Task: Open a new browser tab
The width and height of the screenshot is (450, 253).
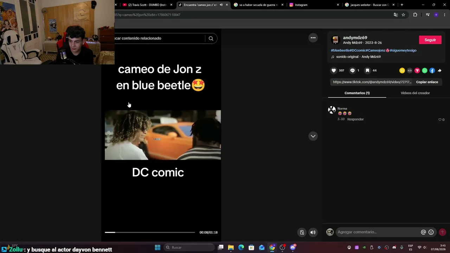Action: (x=402, y=5)
